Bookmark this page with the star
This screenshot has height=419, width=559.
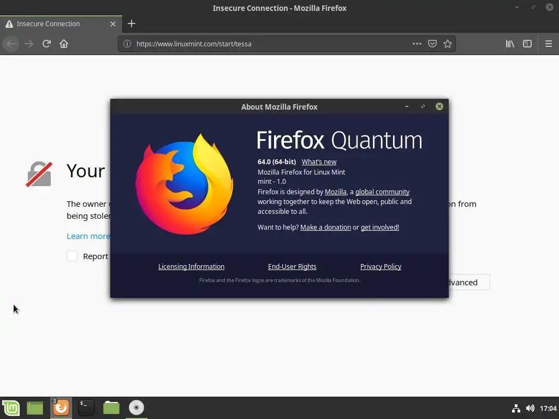tap(448, 44)
